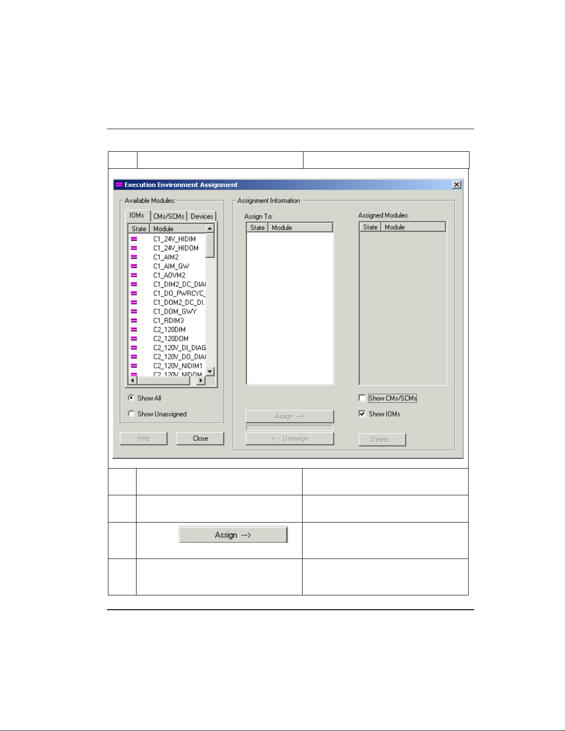565x731 pixels.
Task: Select the Show All radio button
Action: click(x=131, y=398)
